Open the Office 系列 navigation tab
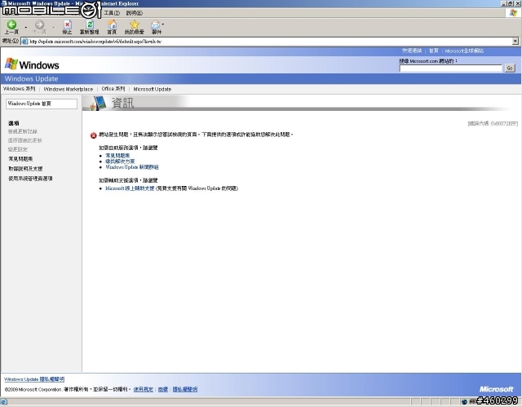 point(113,89)
